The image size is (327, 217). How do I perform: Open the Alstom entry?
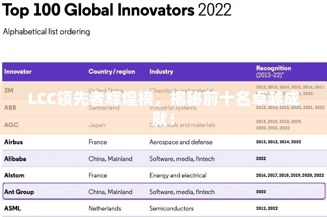[x=14, y=175]
